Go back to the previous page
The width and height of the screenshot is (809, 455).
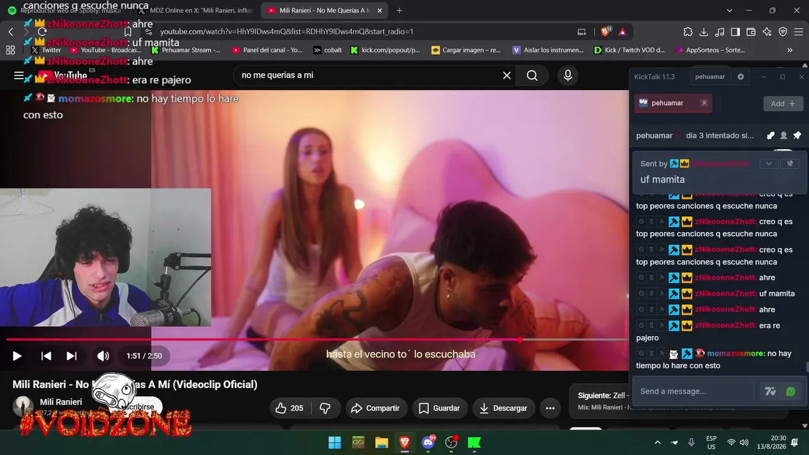tap(11, 32)
